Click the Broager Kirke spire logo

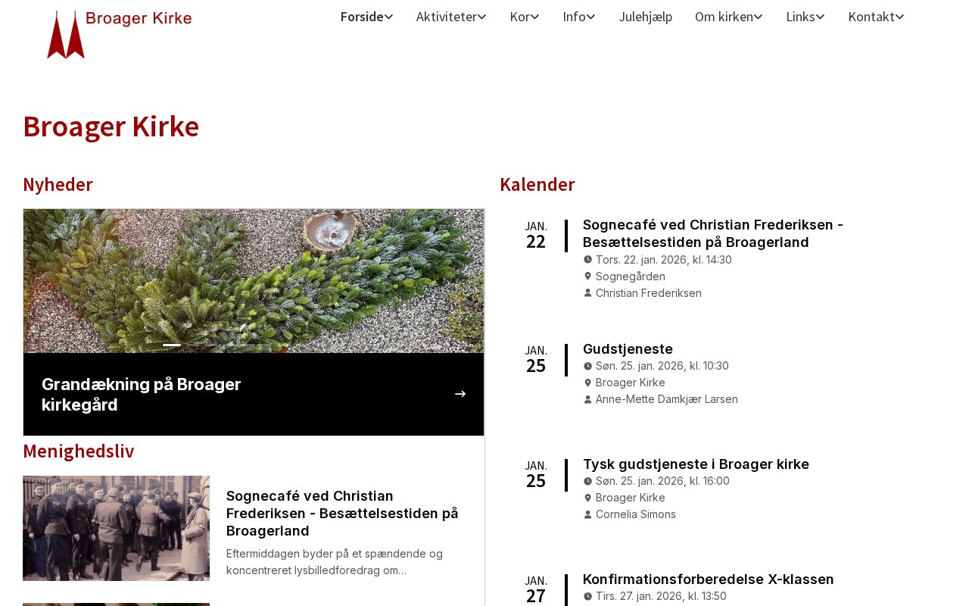pos(66,34)
